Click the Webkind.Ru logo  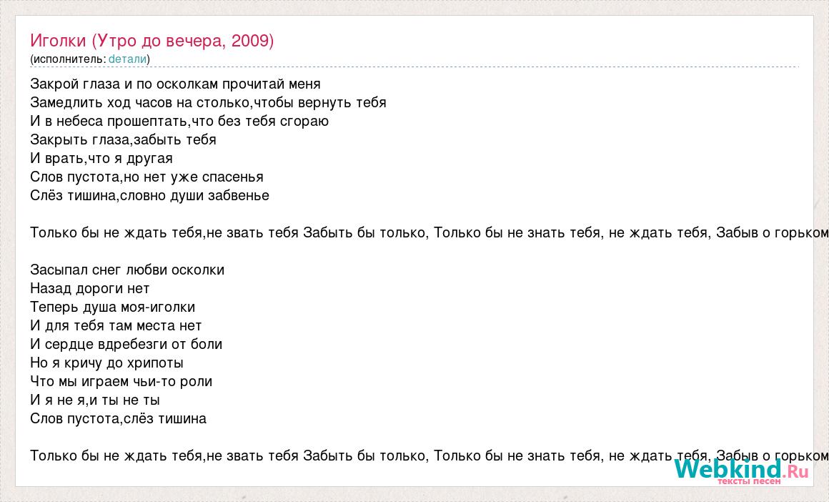741,468
